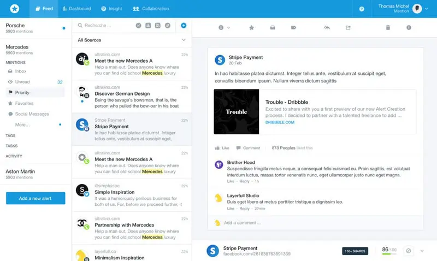
Task: Switch to the Dashboard tab
Action: point(76,9)
